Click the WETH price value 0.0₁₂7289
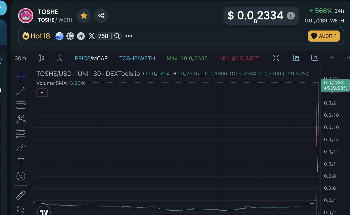The image size is (350, 215). pos(316,21)
